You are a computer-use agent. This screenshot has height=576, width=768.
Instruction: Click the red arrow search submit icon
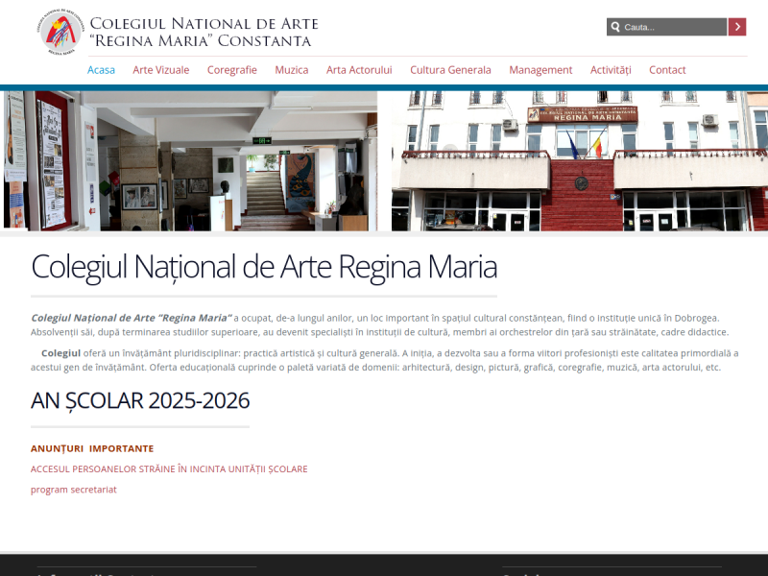pos(735,27)
